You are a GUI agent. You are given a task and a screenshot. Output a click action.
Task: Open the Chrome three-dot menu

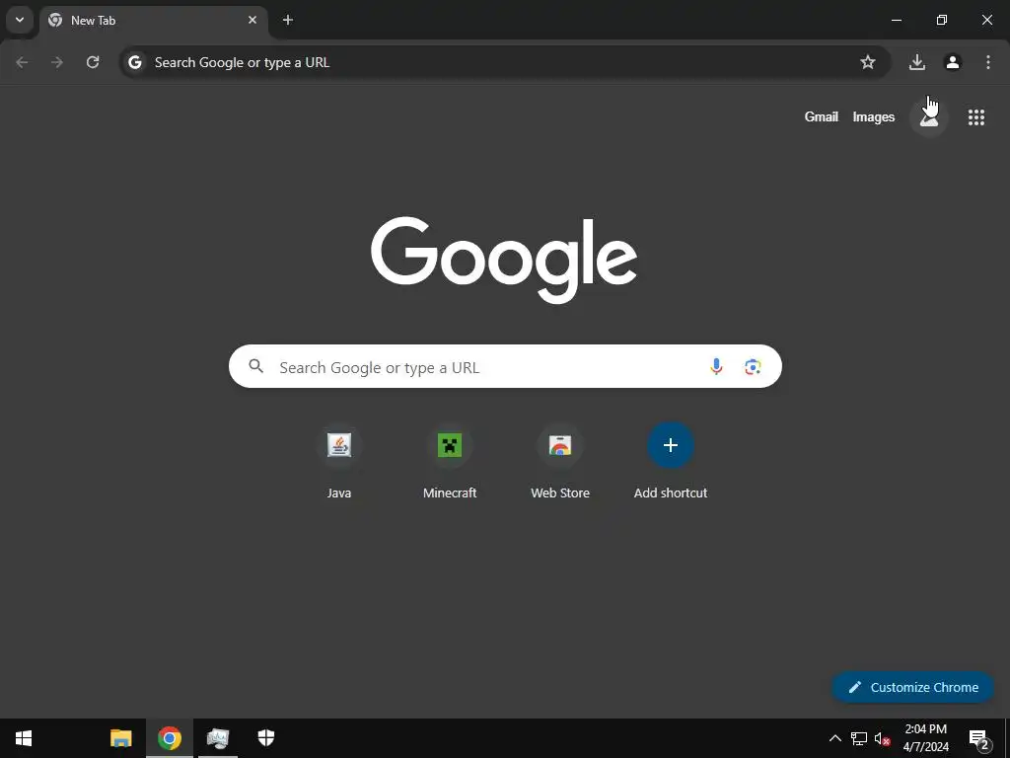988,62
